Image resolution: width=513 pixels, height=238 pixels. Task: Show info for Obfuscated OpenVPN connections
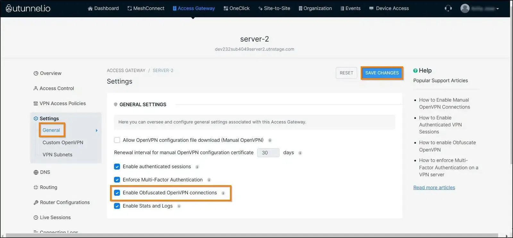[x=223, y=193]
